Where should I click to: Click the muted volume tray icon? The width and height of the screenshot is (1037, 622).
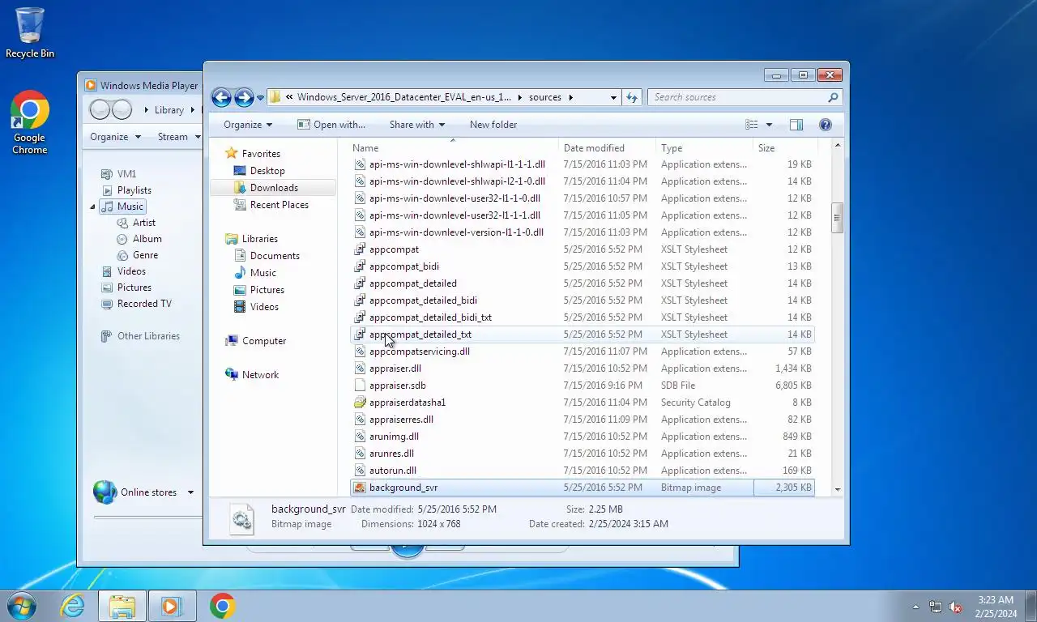coord(955,607)
